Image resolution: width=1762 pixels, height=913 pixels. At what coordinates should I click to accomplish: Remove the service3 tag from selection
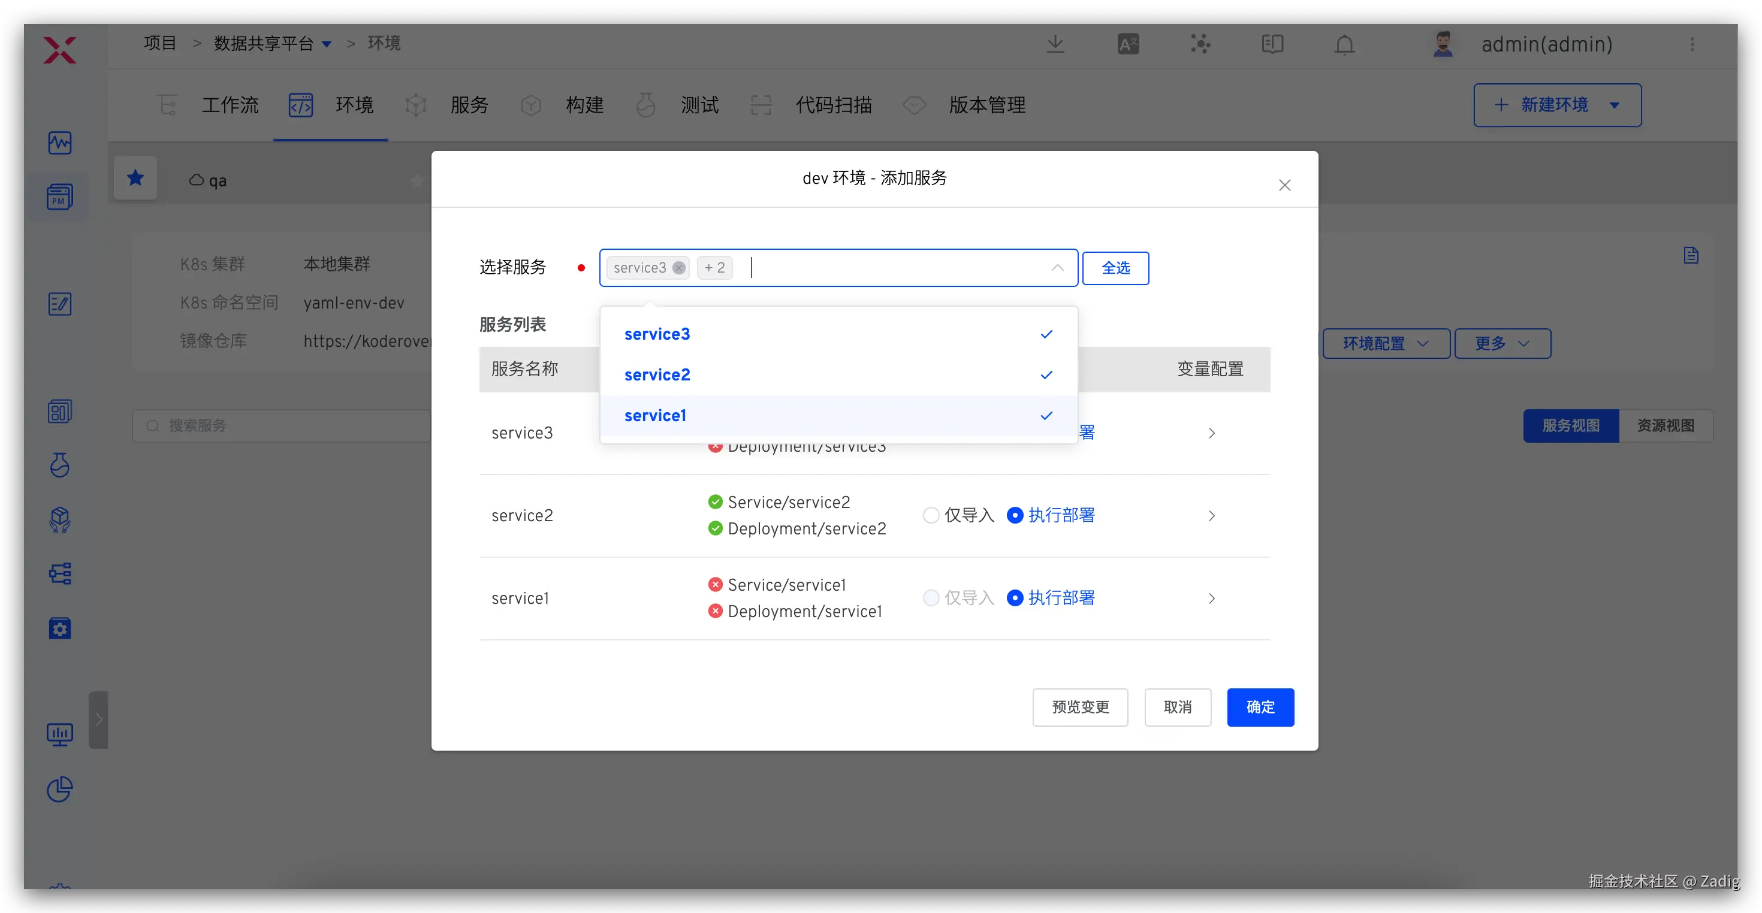[678, 267]
